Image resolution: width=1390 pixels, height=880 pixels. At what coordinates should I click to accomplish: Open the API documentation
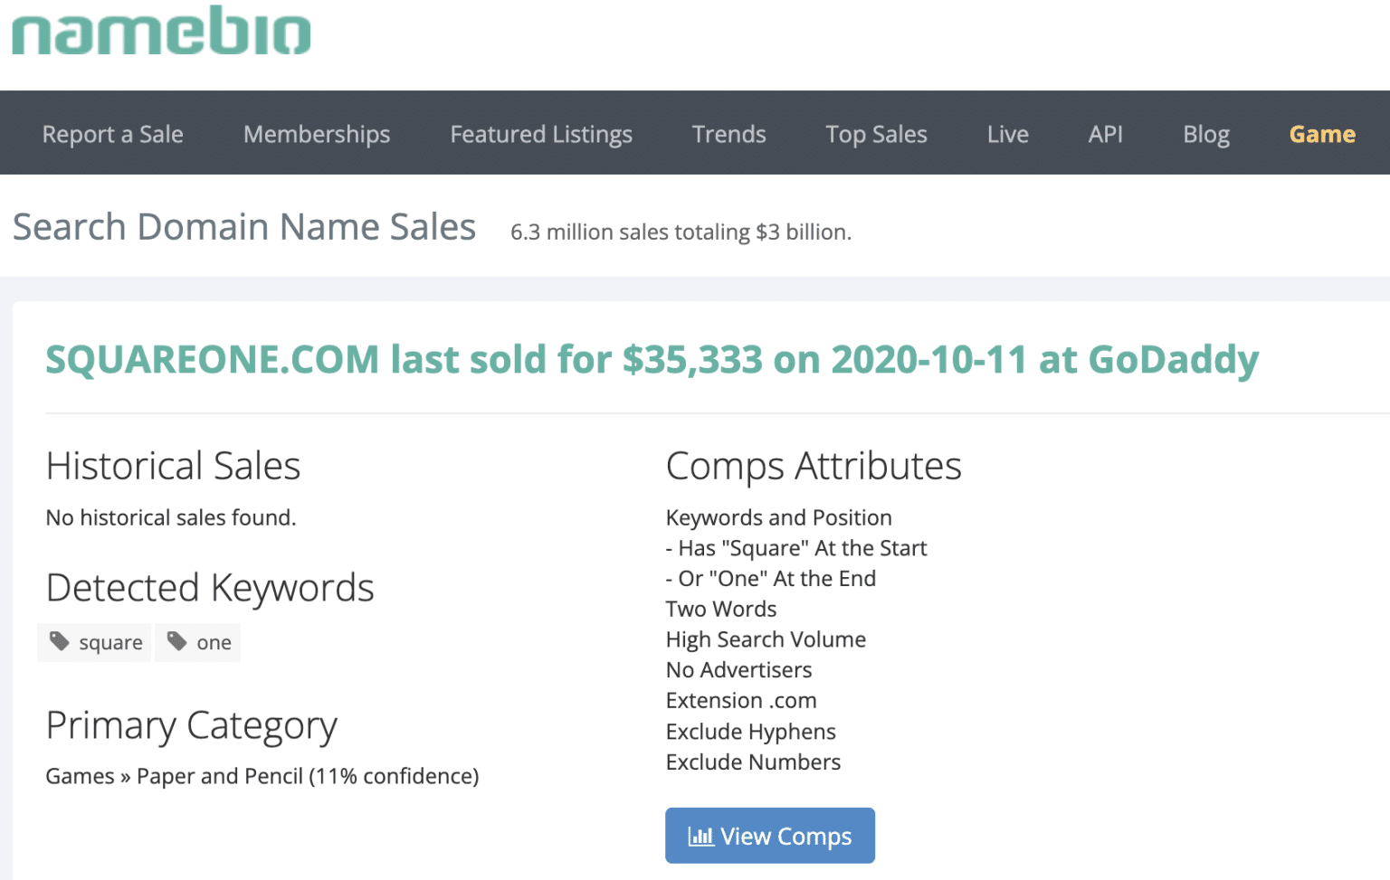[x=1105, y=134]
